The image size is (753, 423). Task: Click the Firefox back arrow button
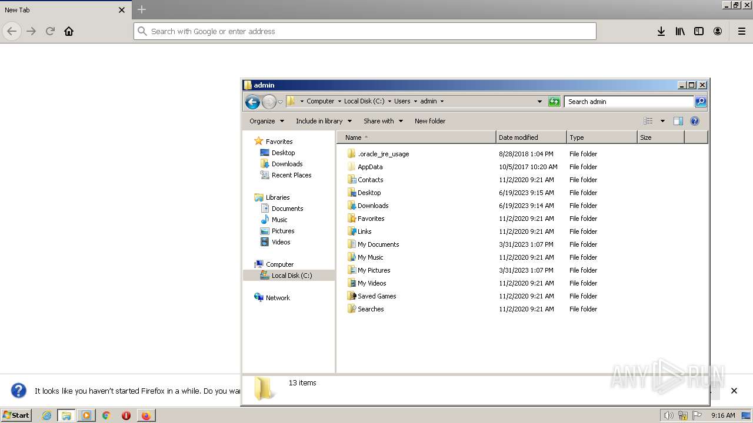tap(12, 31)
